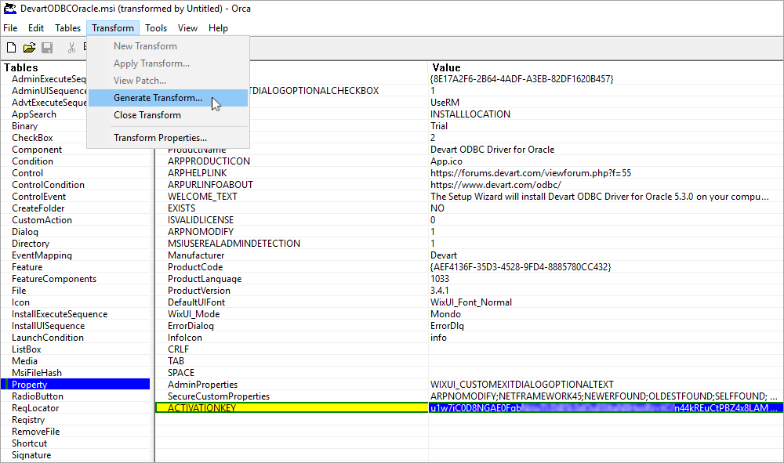
Task: Open Transform Properties from the menu
Action: (165, 139)
